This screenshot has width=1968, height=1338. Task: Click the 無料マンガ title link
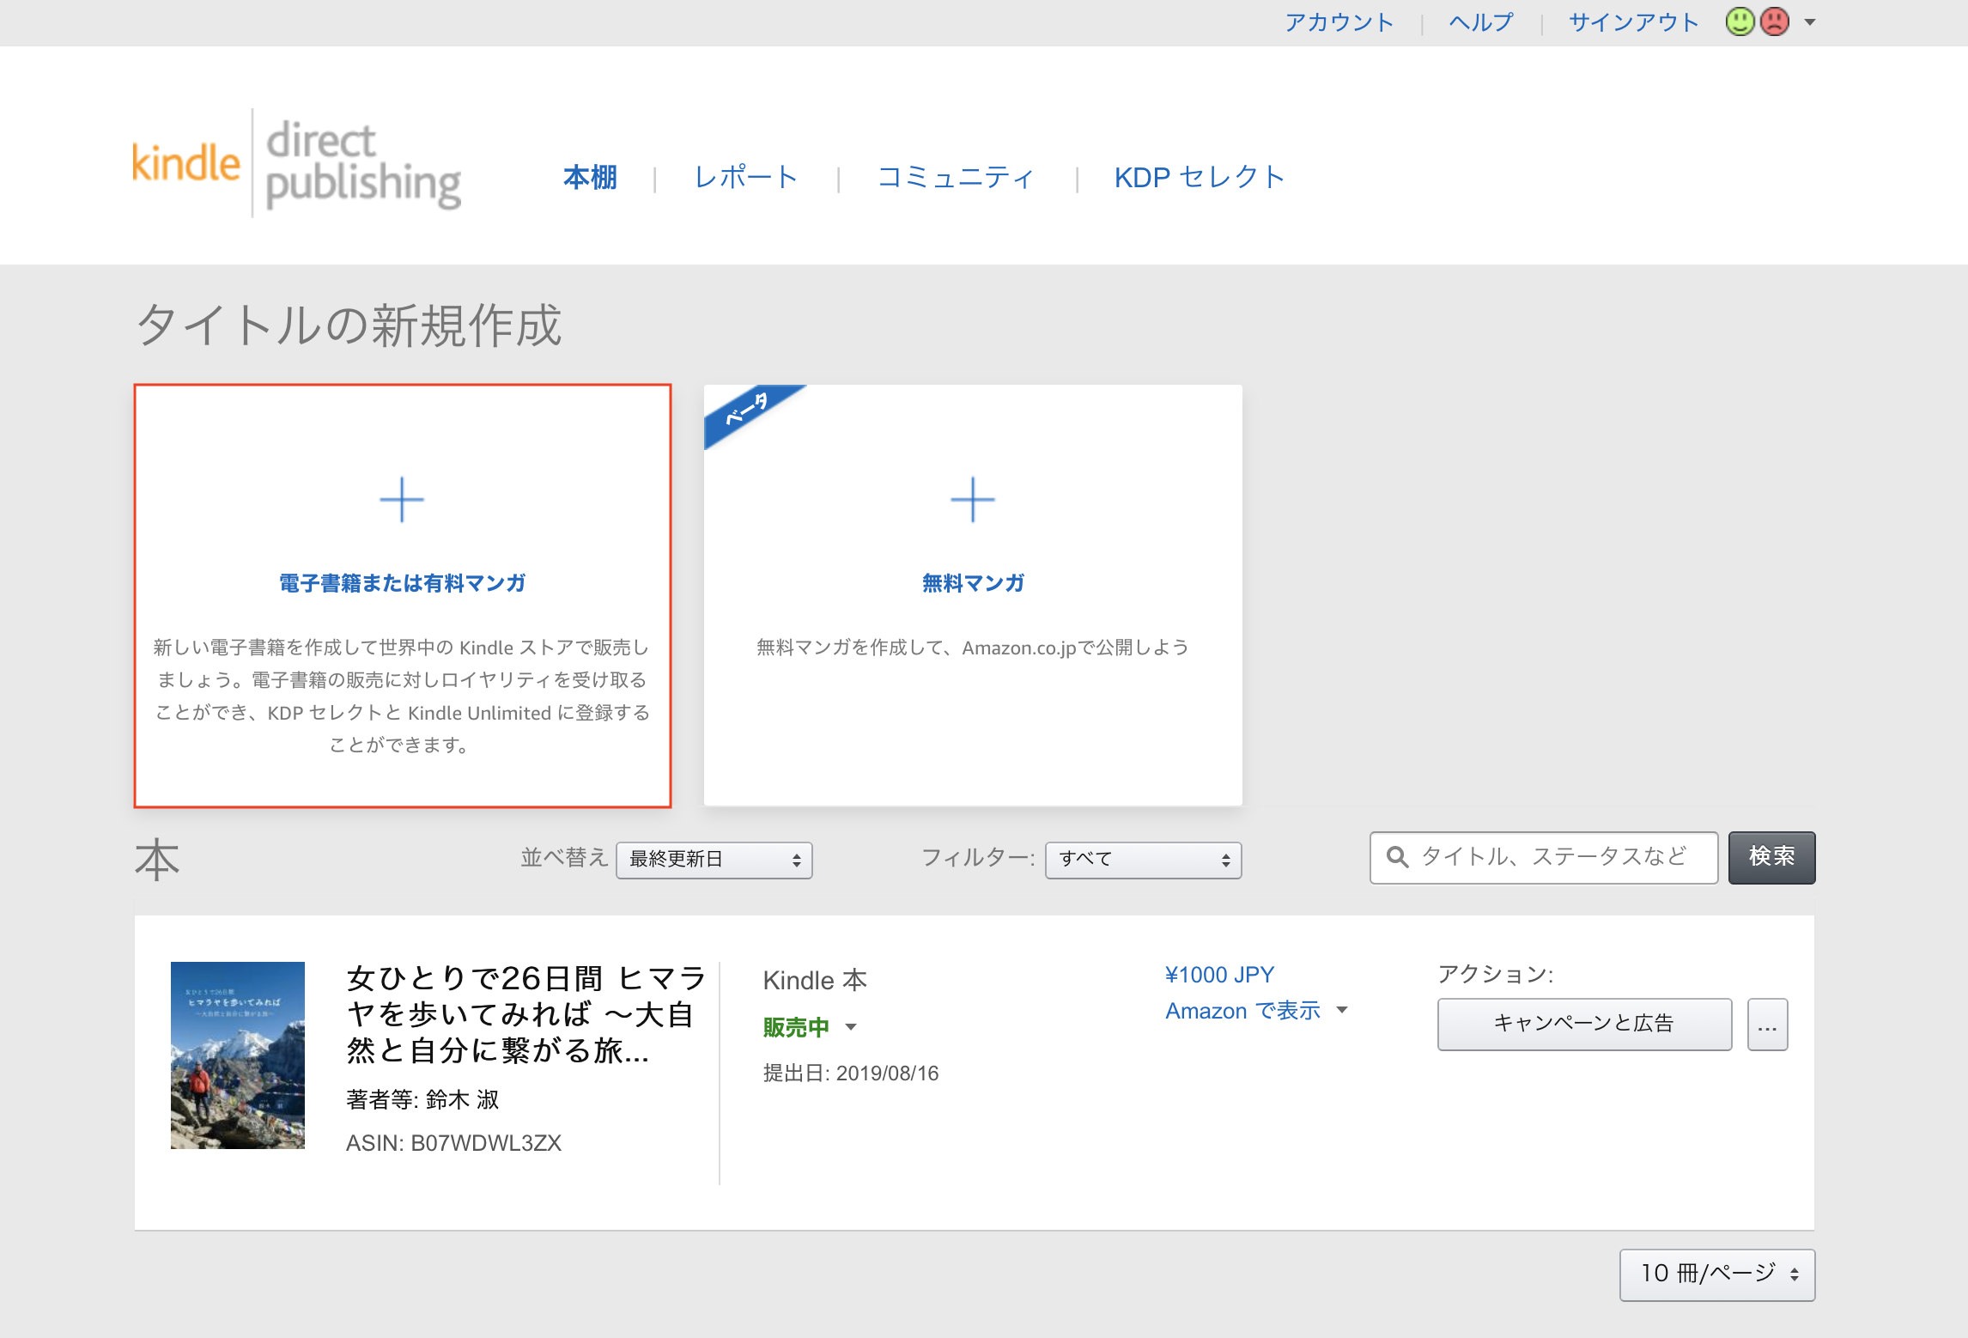973,583
